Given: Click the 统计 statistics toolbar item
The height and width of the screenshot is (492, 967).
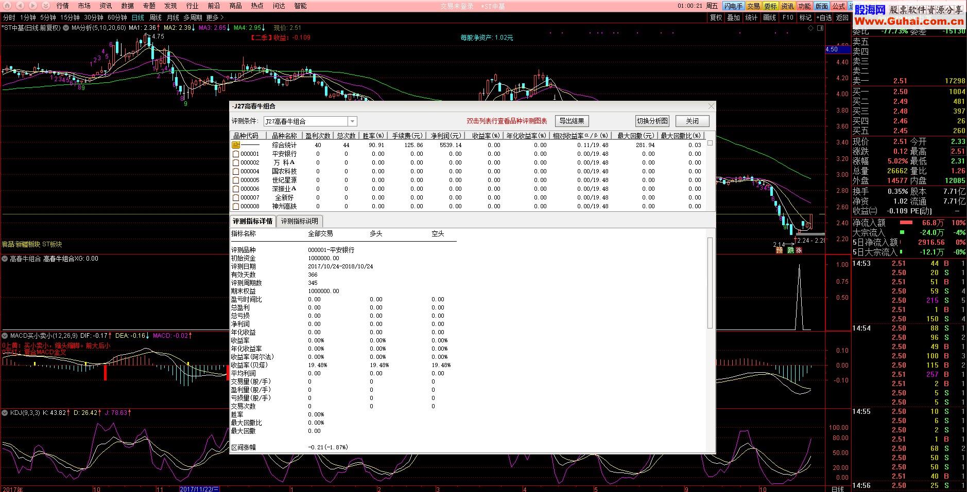Looking at the screenshot, I should [x=751, y=17].
